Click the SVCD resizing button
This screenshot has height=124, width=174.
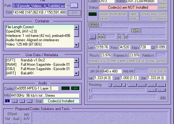pyautogui.click(x=142, y=85)
